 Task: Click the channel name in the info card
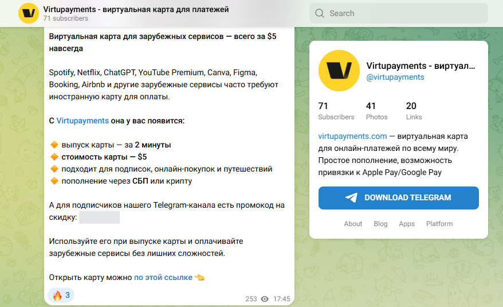[x=421, y=65]
